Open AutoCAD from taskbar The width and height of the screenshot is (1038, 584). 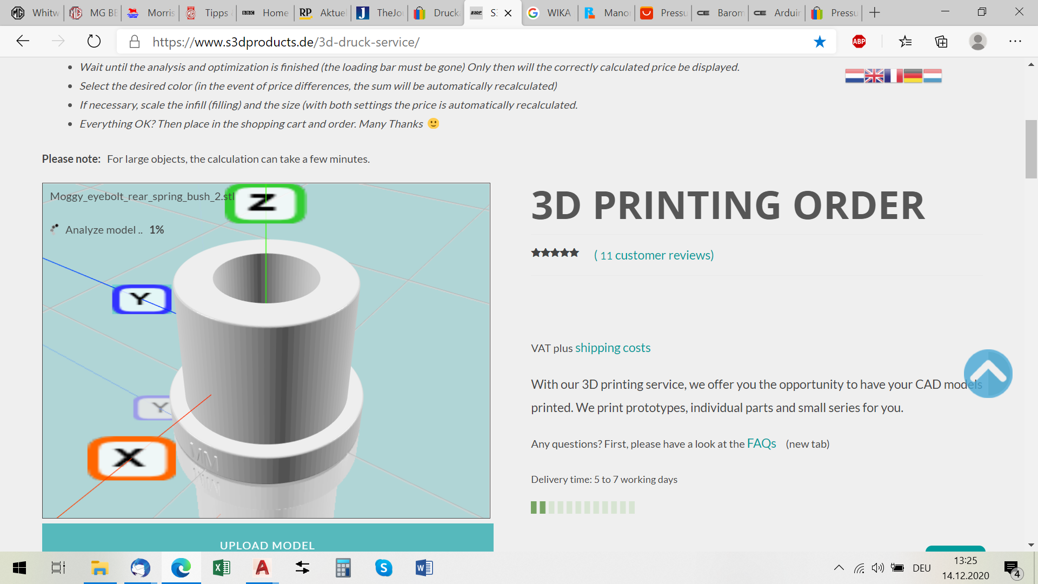click(x=262, y=568)
